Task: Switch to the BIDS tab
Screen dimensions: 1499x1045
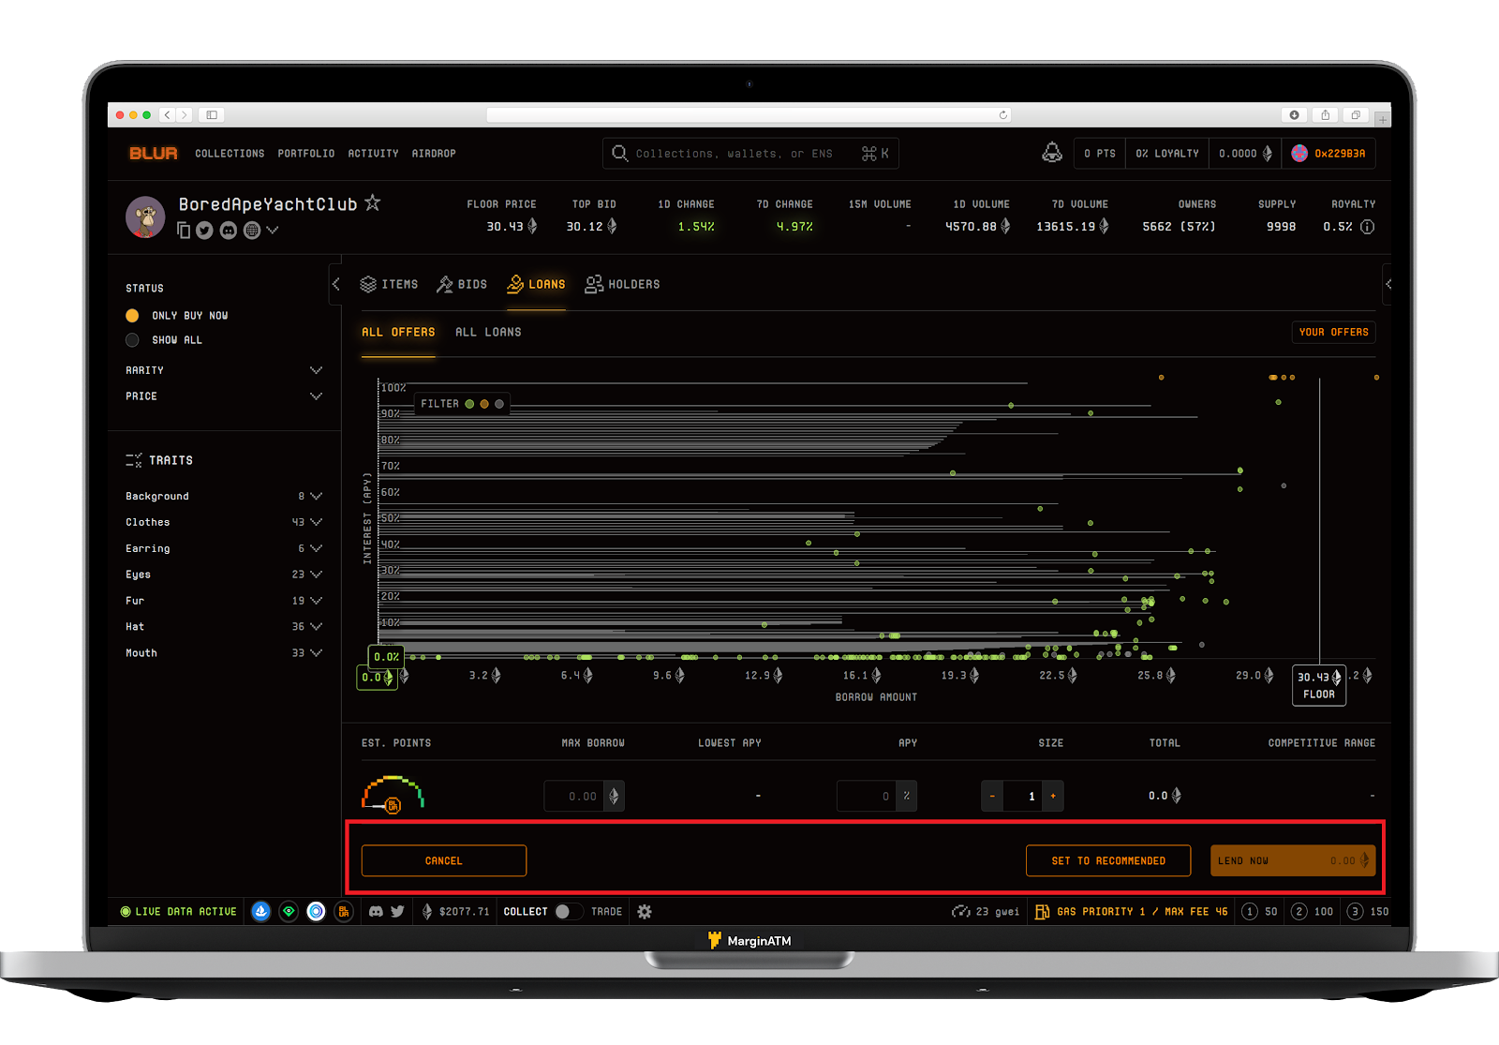Action: (x=462, y=284)
